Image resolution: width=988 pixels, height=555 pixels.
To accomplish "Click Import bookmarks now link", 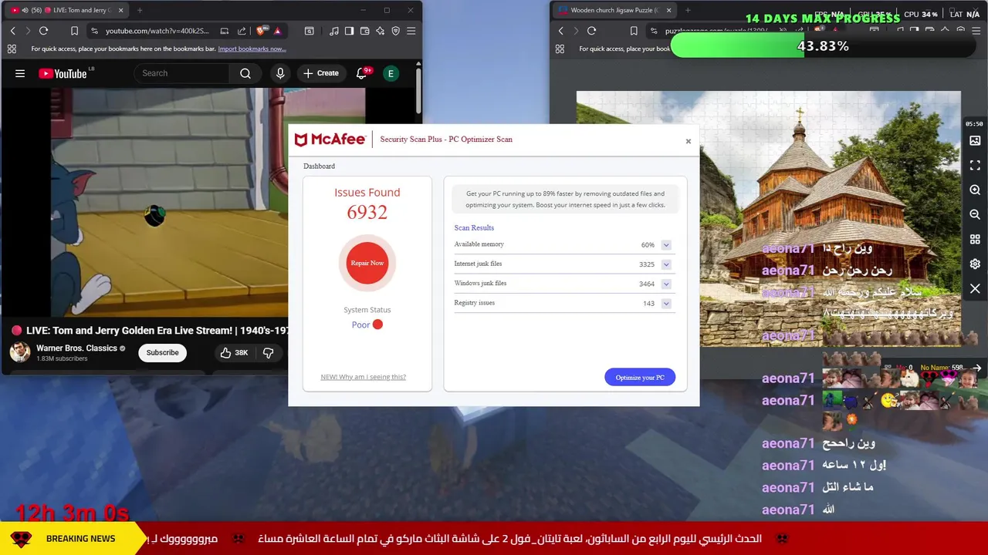I will [x=252, y=49].
